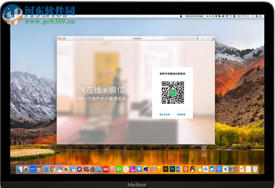This screenshot has width=275, height=188.
Task: Open System Preferences in the Dock
Action: [93, 169]
